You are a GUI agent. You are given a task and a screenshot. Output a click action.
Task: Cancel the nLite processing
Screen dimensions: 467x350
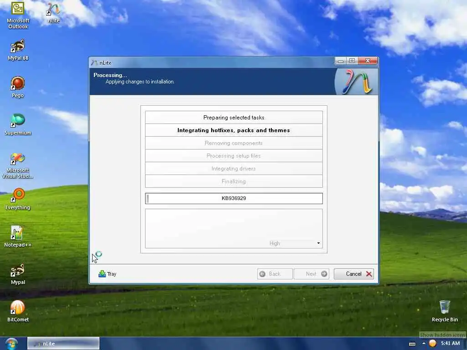pyautogui.click(x=354, y=274)
